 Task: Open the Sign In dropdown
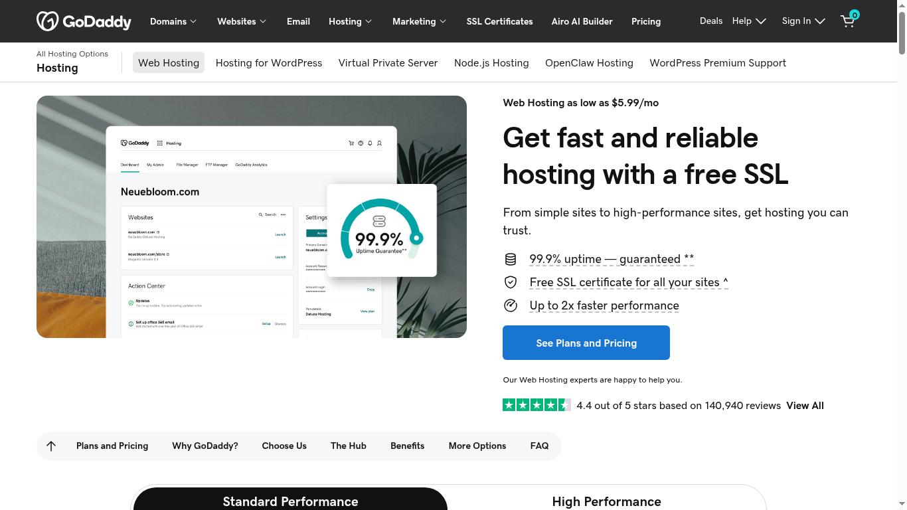[x=803, y=21]
